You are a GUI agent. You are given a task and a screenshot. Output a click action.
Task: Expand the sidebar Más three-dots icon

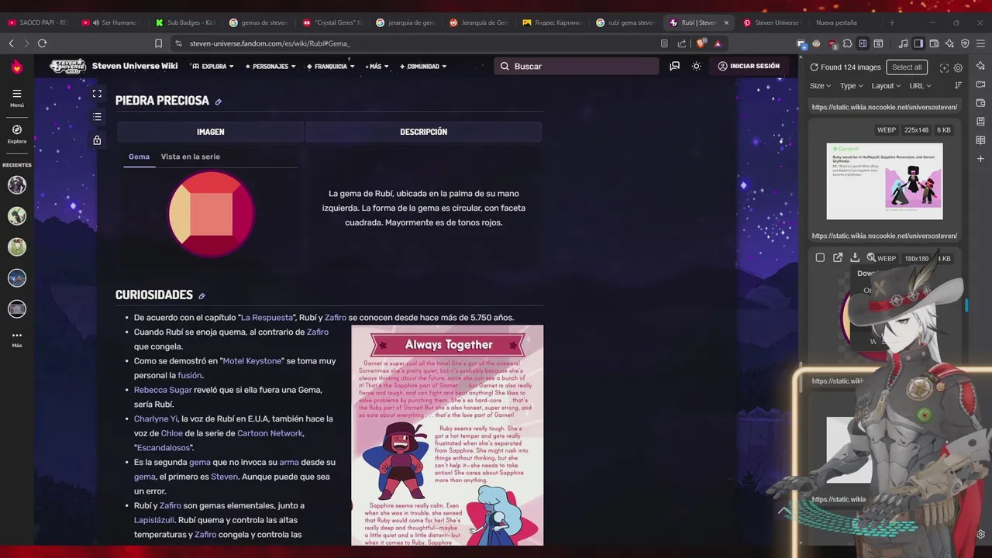point(17,336)
